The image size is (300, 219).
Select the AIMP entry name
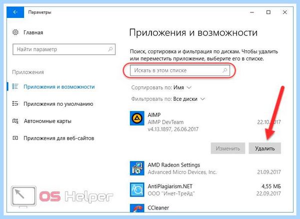[x=154, y=115]
